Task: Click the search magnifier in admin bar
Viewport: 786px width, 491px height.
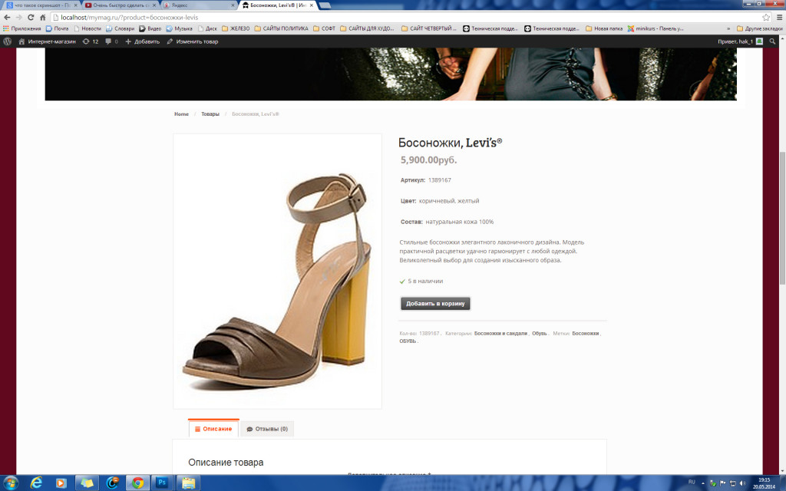Action: tap(772, 41)
